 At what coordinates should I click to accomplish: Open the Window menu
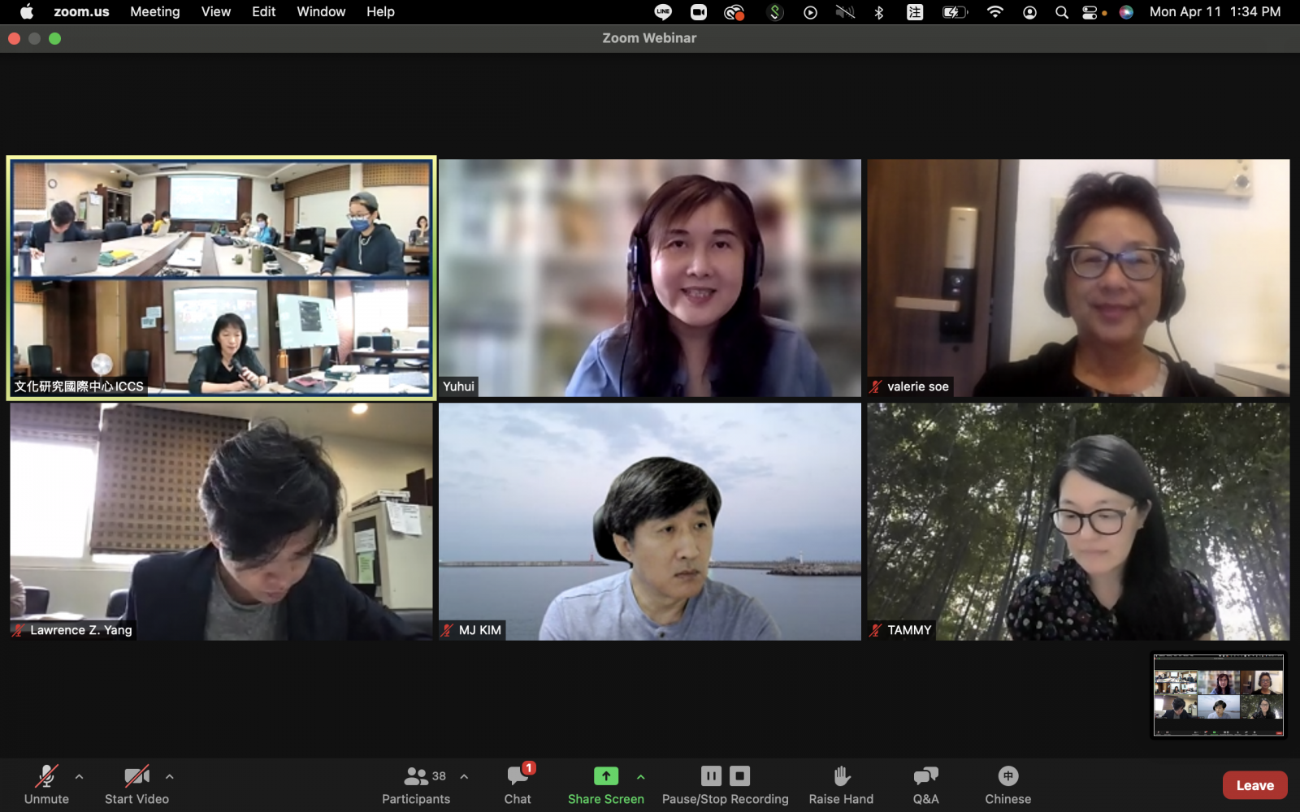[x=321, y=11]
